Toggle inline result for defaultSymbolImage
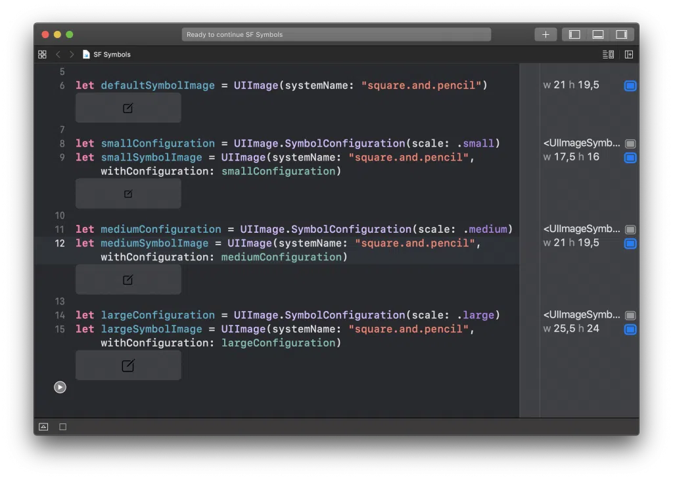This screenshot has height=480, width=673. 630,85
